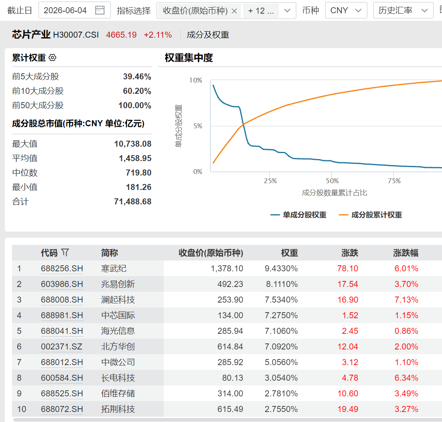
Task: Open stock code 600584.SH link
Action: (62, 378)
